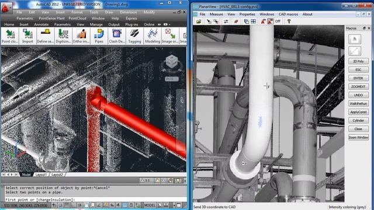Click the cascade windows icon in PlanarView

(x=246, y=22)
